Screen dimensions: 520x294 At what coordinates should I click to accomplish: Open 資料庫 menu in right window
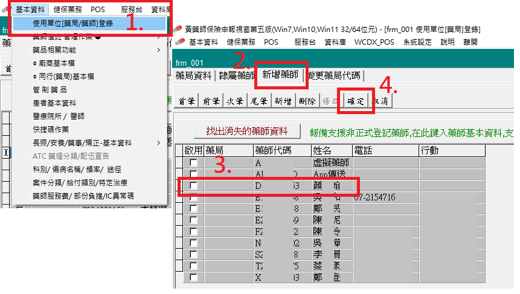pyautogui.click(x=335, y=42)
